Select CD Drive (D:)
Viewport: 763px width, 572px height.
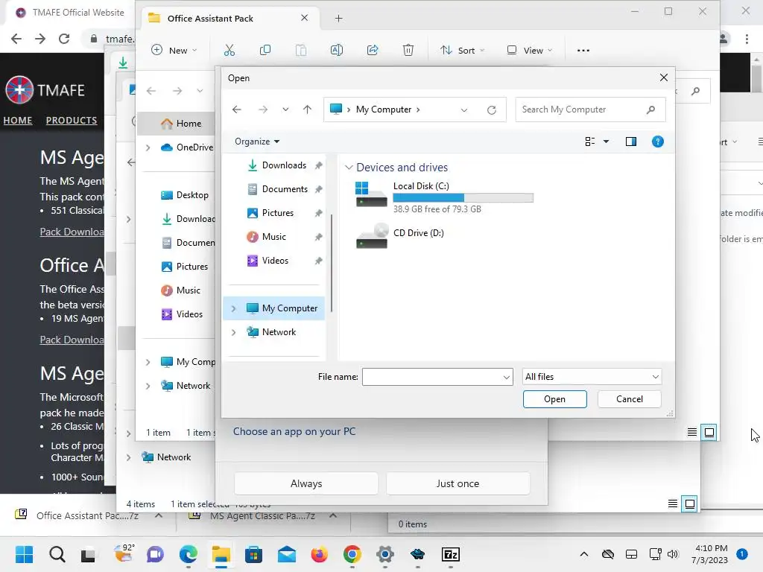point(400,236)
